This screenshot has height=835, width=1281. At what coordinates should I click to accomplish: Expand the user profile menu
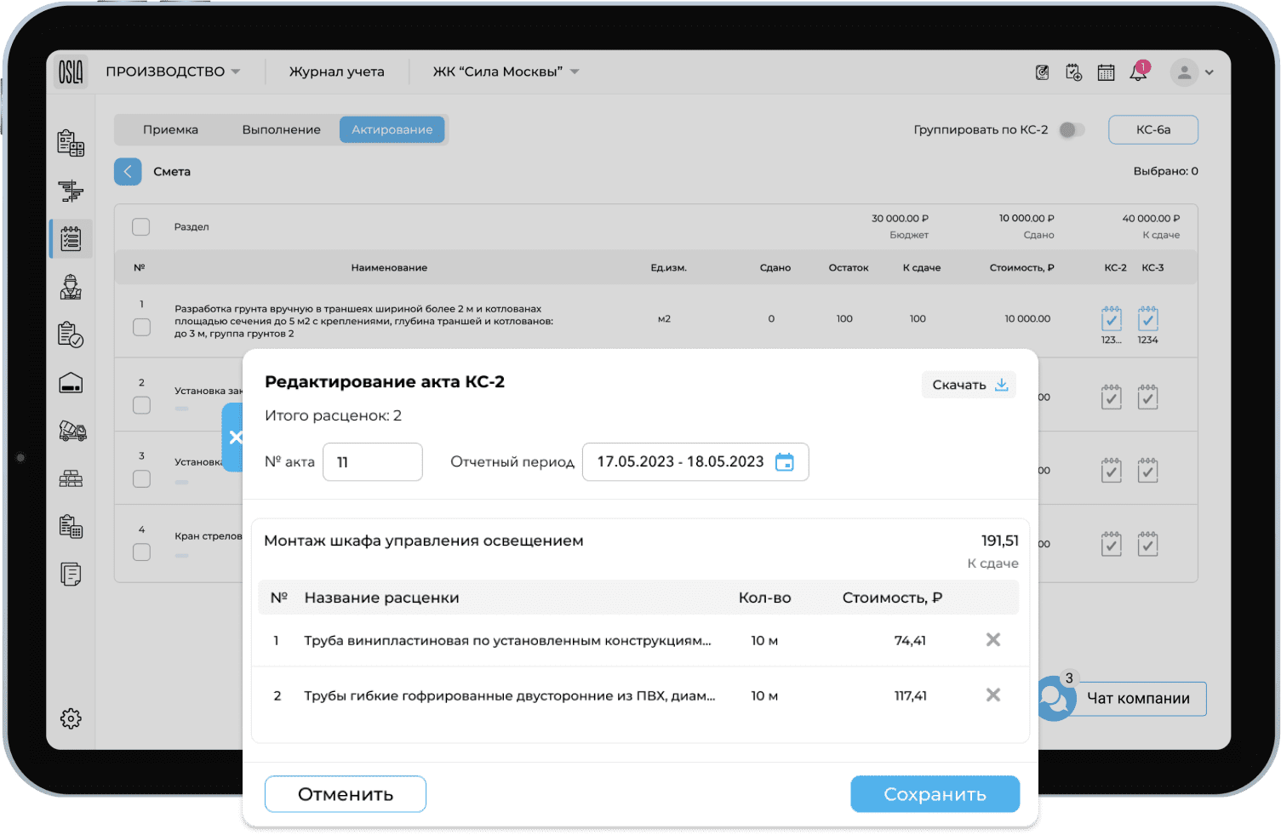tap(1192, 72)
